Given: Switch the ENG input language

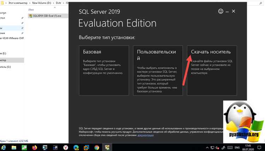Looking at the screenshot, I should coord(237,147).
